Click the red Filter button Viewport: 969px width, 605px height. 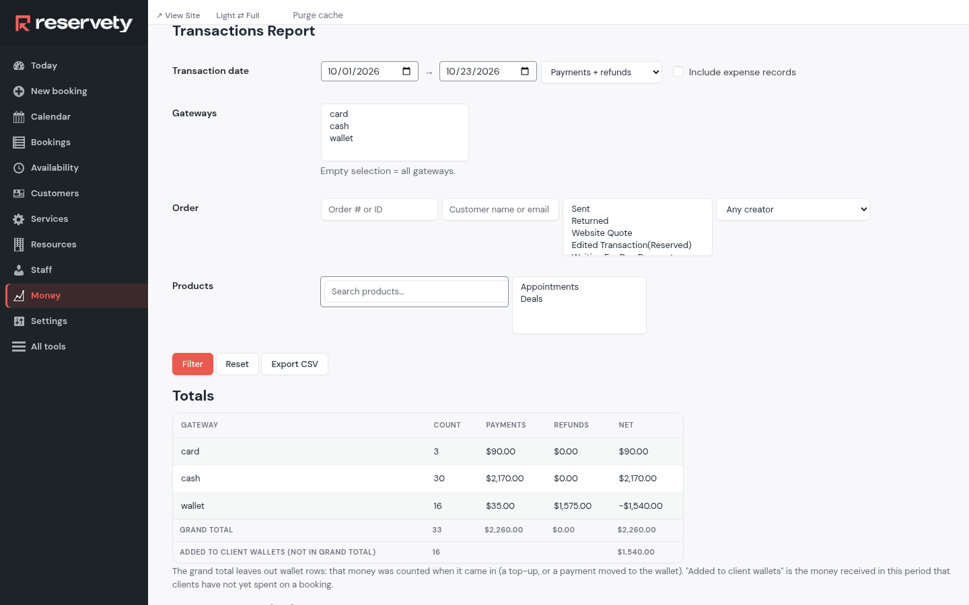click(x=192, y=364)
